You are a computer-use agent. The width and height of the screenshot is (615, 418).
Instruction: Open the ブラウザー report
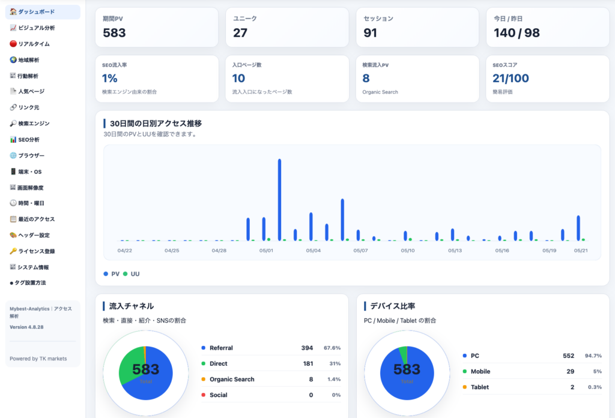tap(43, 155)
